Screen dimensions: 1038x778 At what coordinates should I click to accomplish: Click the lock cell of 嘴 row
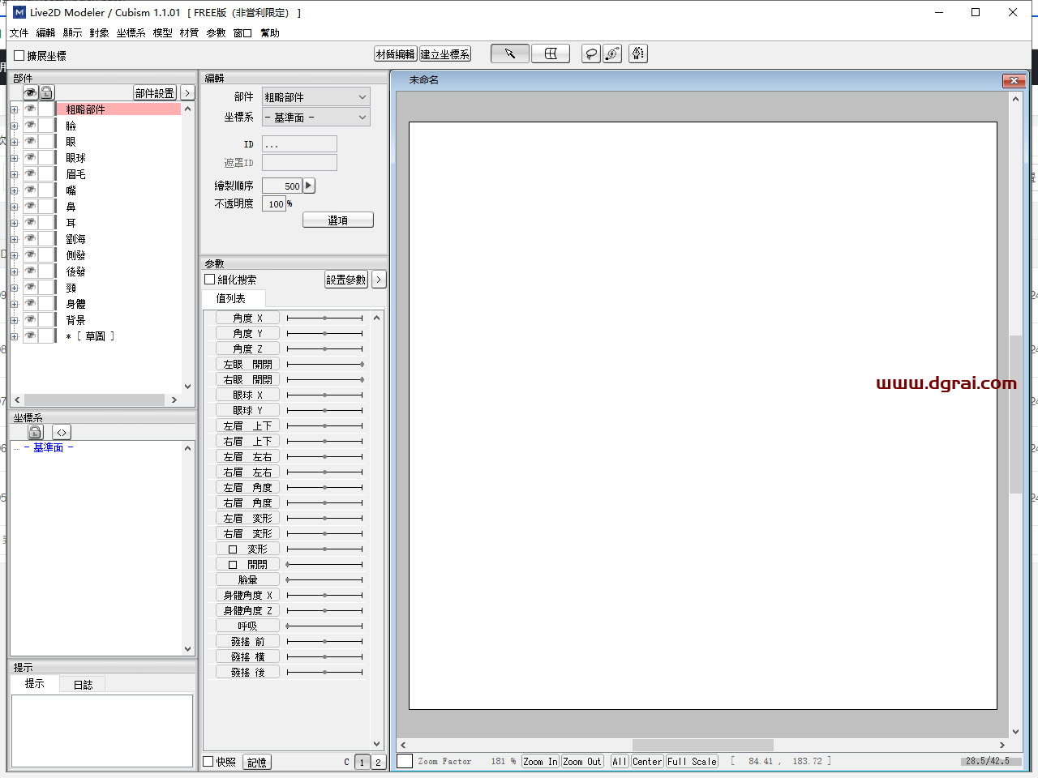47,190
